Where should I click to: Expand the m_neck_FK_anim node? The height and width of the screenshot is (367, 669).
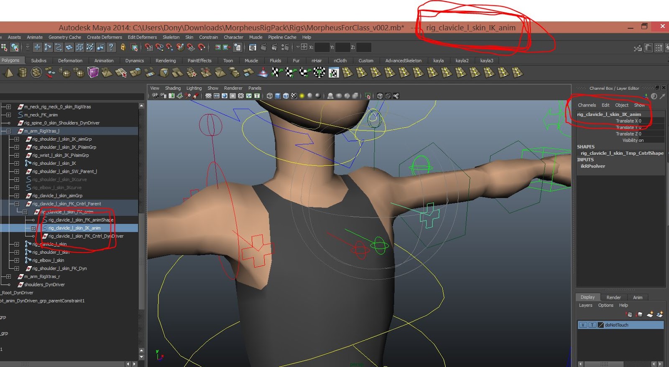(x=8, y=115)
